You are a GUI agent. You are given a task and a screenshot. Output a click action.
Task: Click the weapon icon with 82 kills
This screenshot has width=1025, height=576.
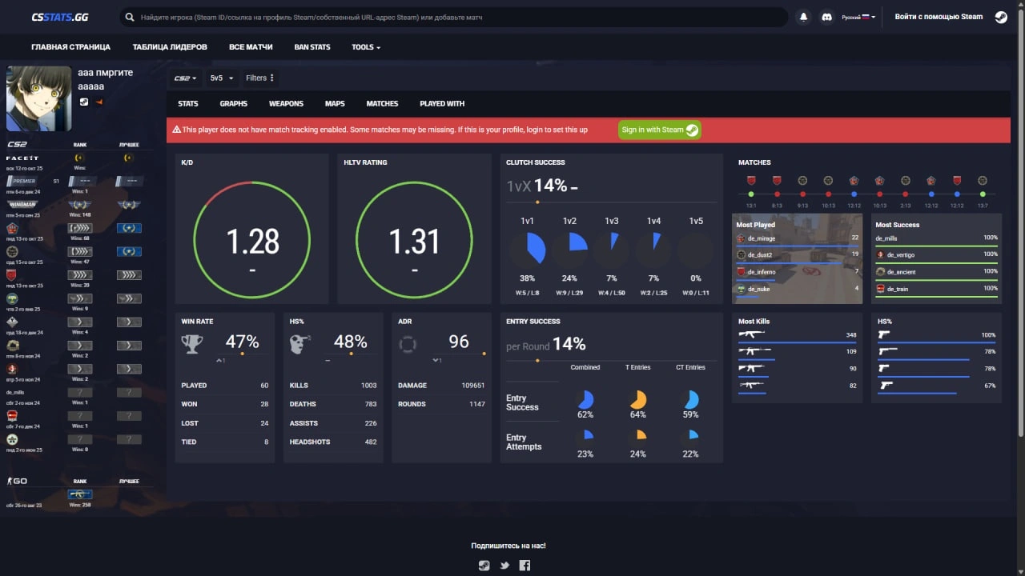click(x=752, y=385)
